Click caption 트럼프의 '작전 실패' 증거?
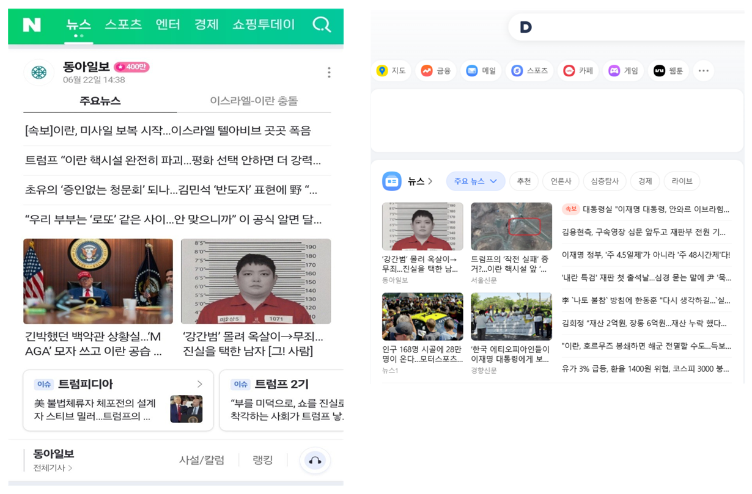 (510, 264)
